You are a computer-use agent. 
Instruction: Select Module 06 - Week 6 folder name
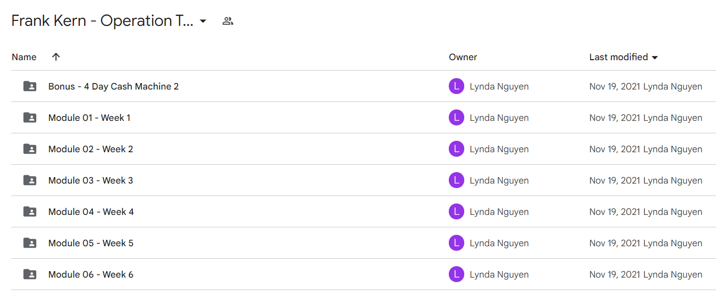pos(91,275)
